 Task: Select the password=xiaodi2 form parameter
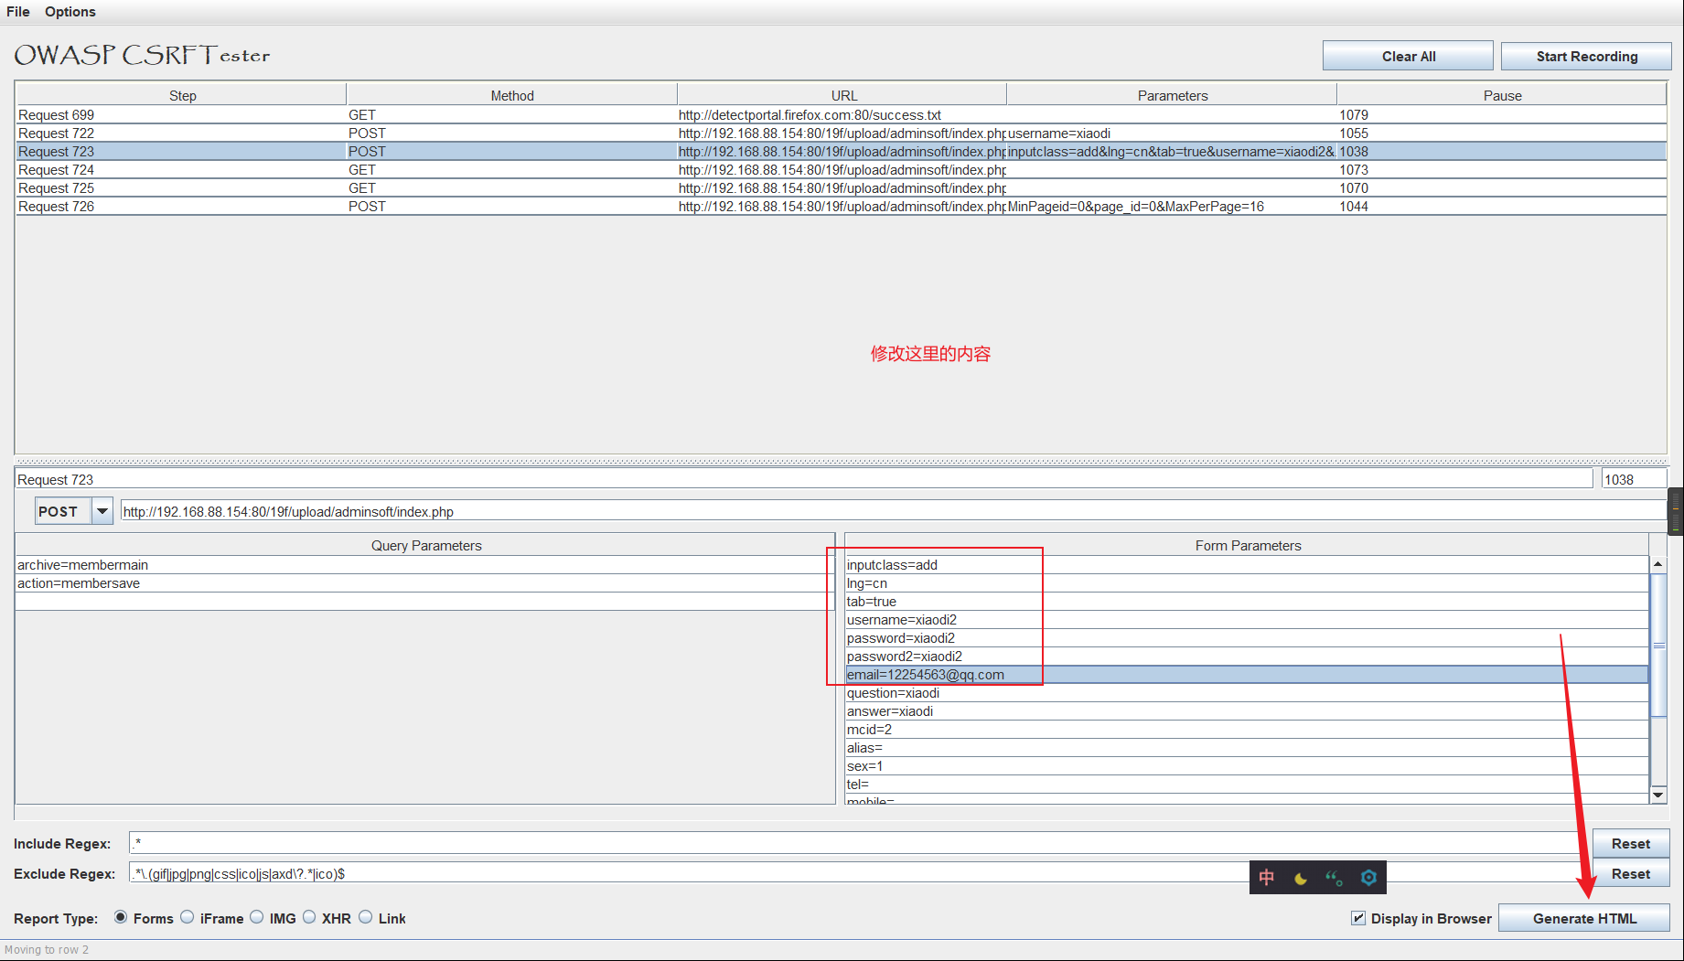click(1247, 637)
